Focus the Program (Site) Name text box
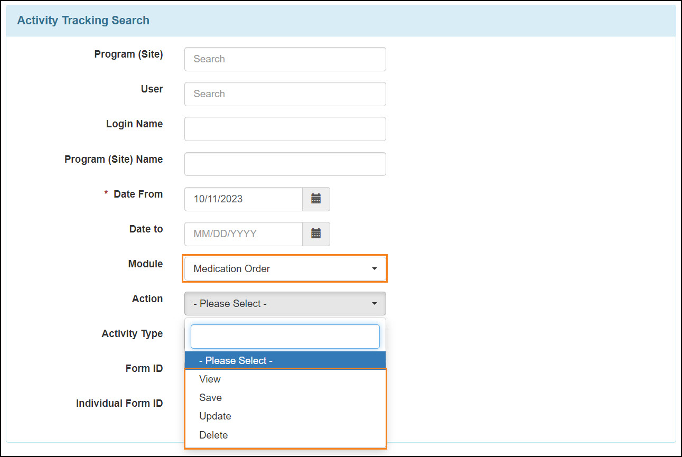The width and height of the screenshot is (682, 457). tap(285, 164)
